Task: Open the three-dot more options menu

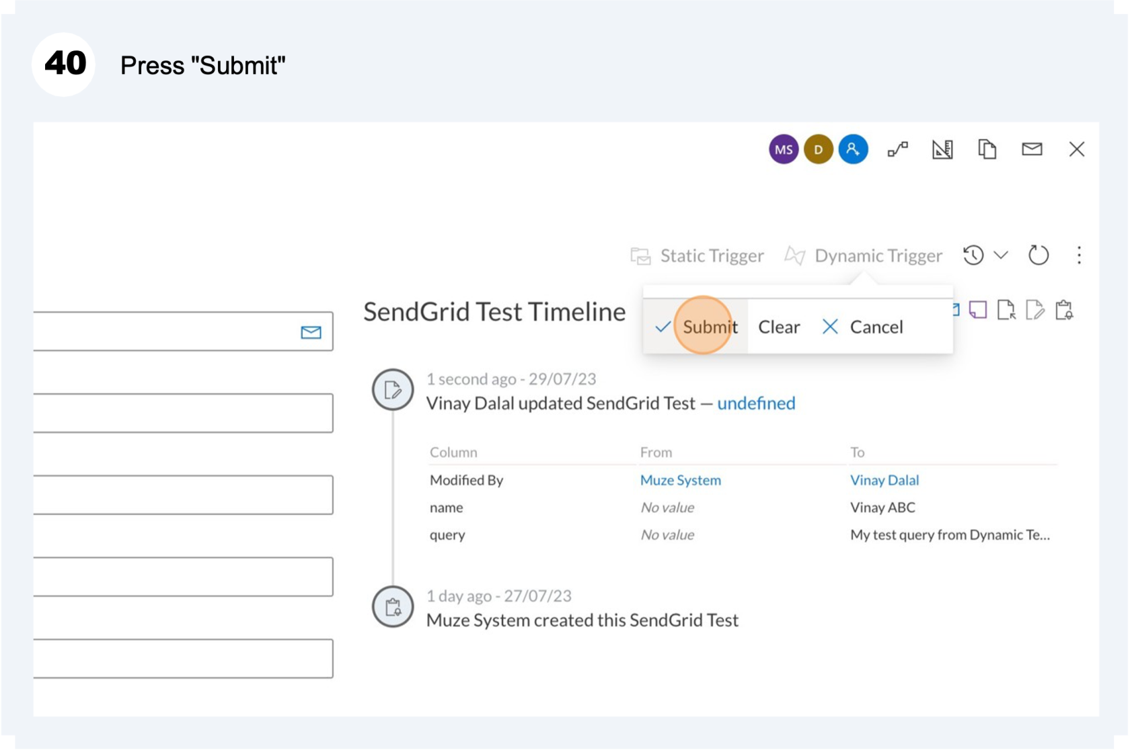Action: pos(1079,255)
